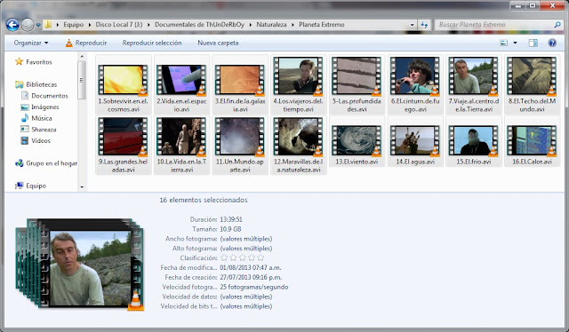Select Equipo in the address breadcrumb

[x=73, y=25]
